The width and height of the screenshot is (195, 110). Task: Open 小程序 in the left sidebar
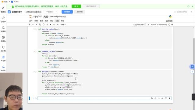point(3,19)
